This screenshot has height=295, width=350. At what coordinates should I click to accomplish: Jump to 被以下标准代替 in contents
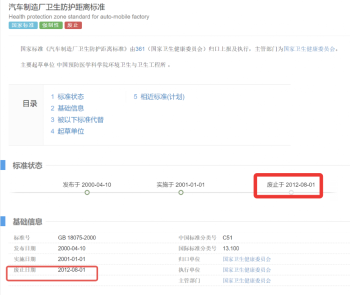click(x=77, y=120)
